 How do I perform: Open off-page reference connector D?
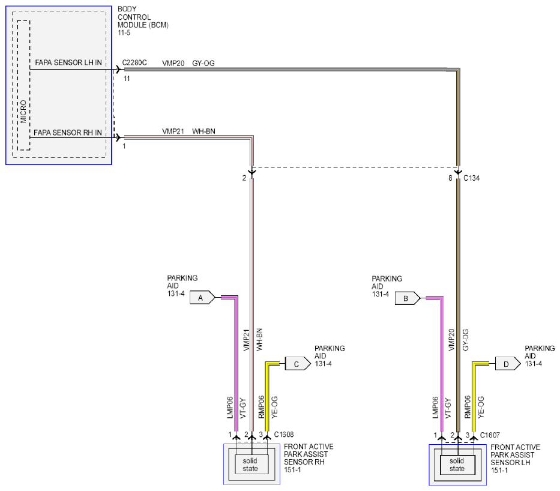tap(508, 364)
